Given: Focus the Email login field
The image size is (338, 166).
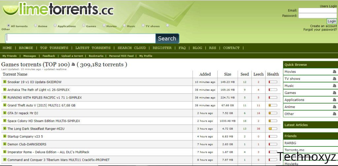Looking at the screenshot, I should point(318,10).
